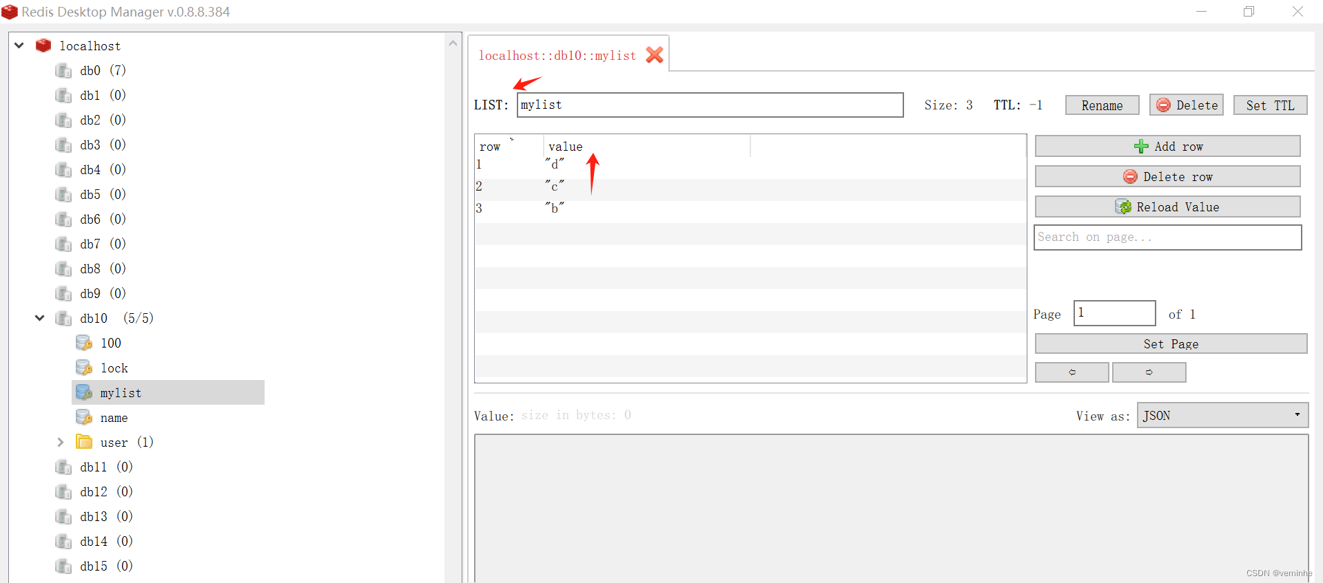The height and width of the screenshot is (583, 1323).
Task: Click the db4 database icon
Action: pyautogui.click(x=63, y=169)
